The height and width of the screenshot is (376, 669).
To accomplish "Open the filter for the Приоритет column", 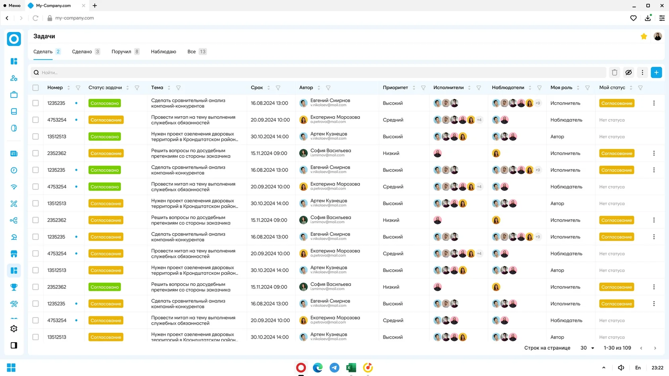I will pos(423,88).
